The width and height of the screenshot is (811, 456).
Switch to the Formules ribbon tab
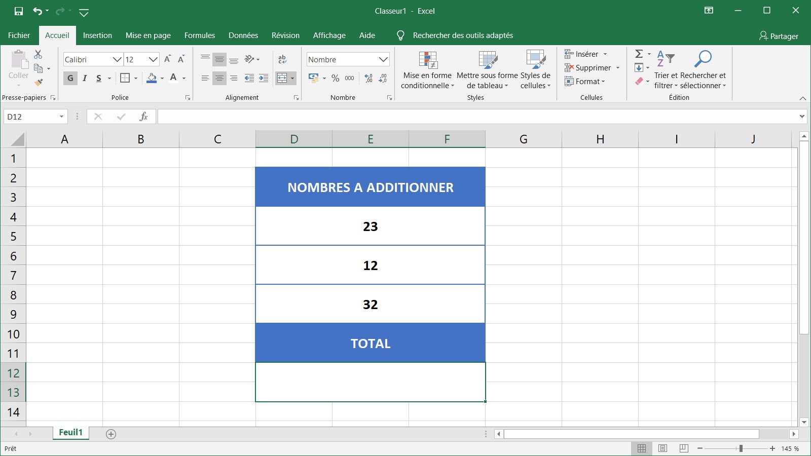point(199,35)
